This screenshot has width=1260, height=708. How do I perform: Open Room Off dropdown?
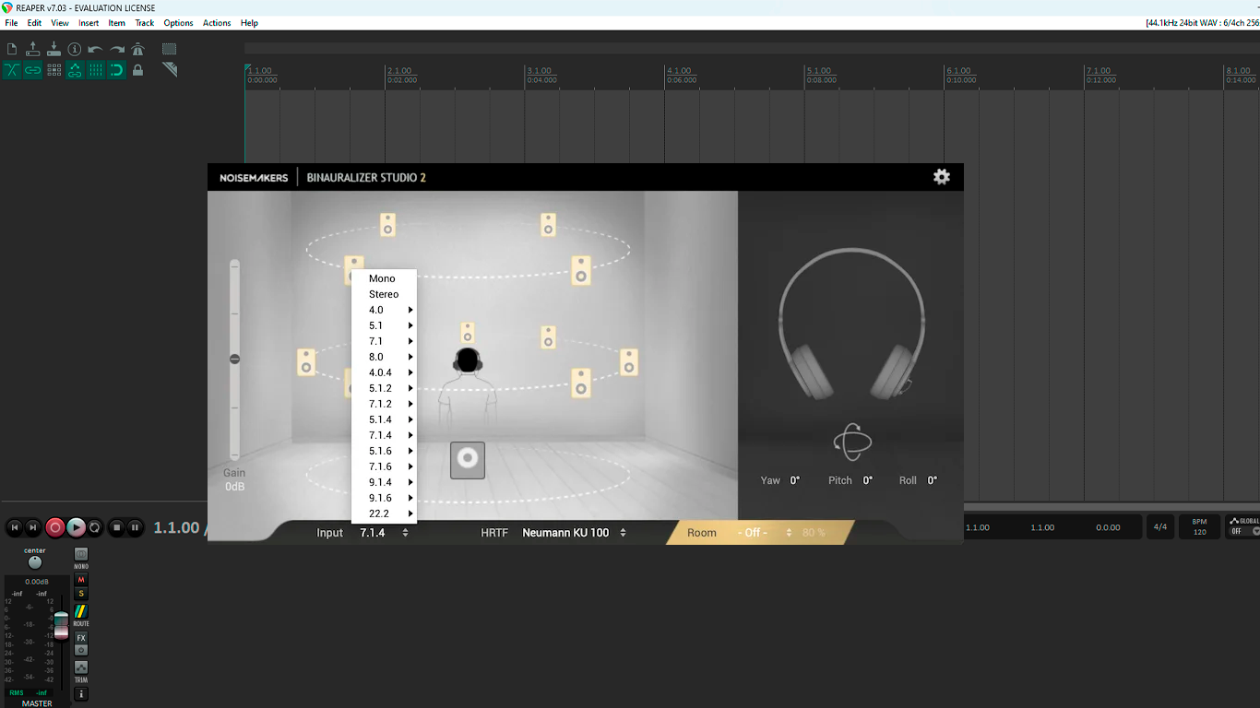click(764, 533)
